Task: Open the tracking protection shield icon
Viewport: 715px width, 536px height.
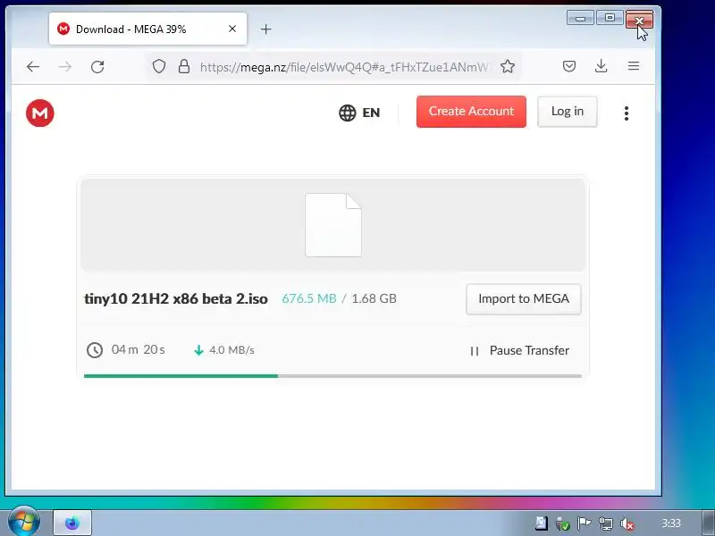Action: pyautogui.click(x=159, y=66)
